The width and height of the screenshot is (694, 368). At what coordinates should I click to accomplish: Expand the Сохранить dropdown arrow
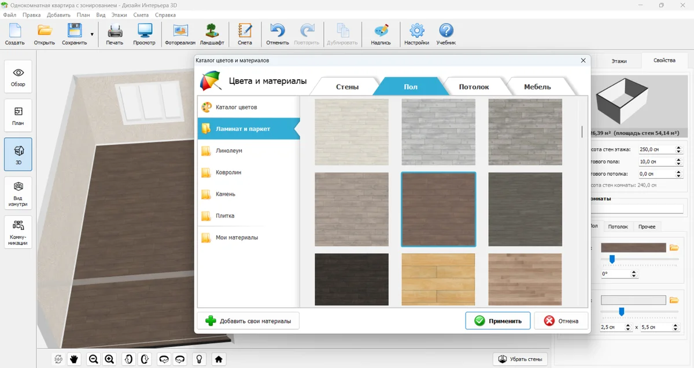[92, 34]
